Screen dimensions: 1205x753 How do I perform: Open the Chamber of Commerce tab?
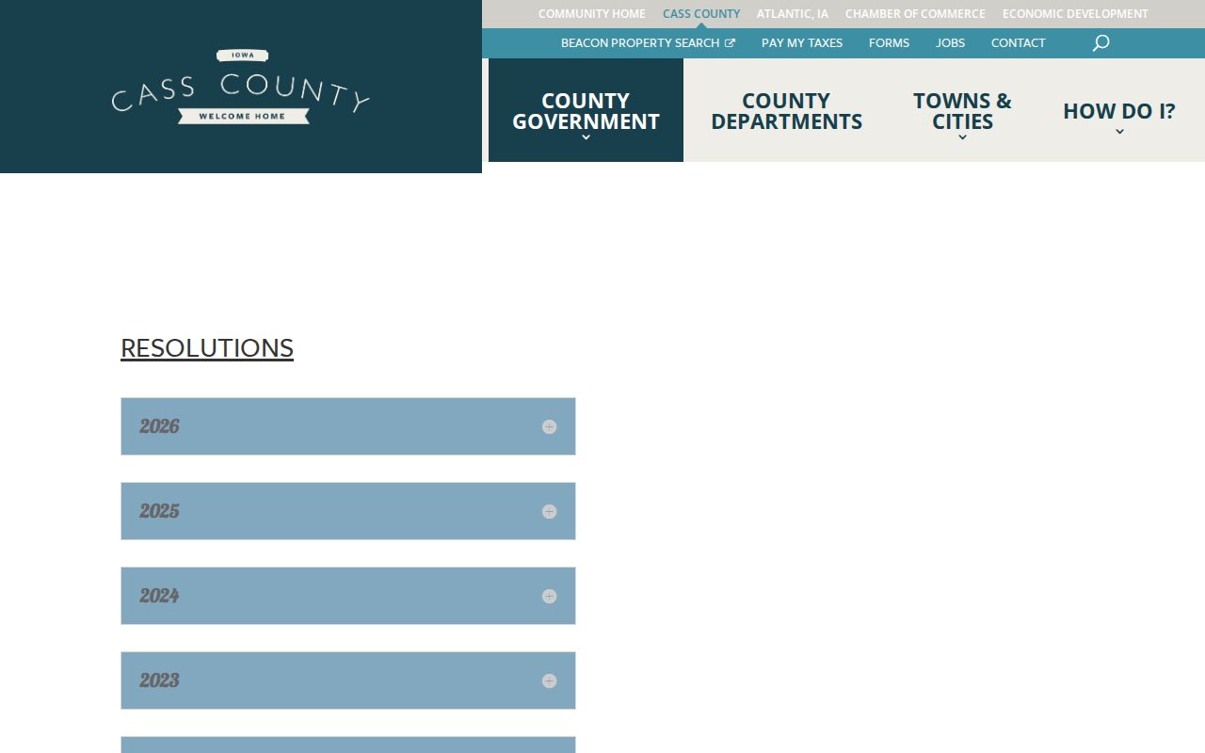[915, 14]
